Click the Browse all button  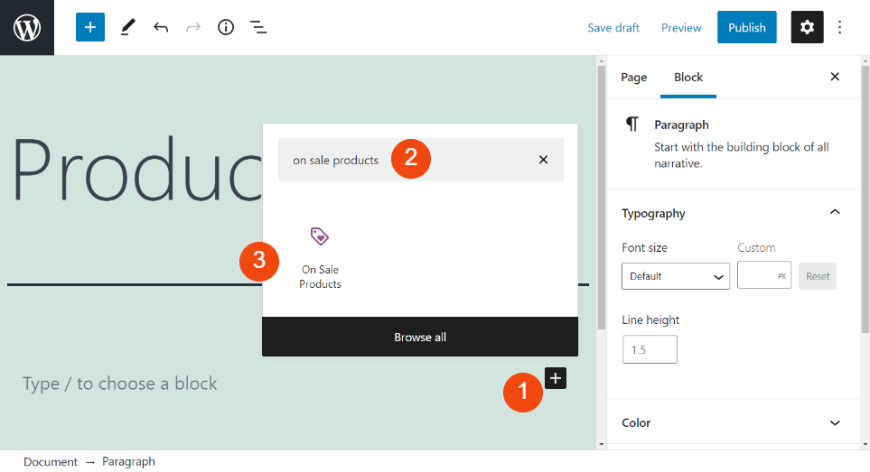420,337
